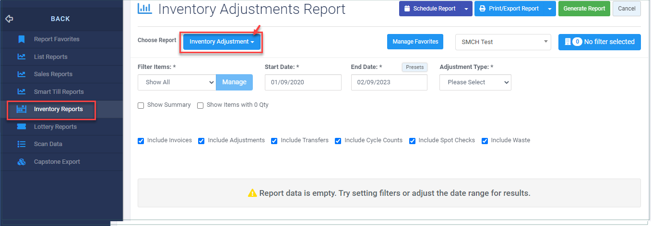Tick Show Items with 0 Qty

201,105
